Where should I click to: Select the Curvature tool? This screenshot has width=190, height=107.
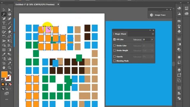[9, 18]
